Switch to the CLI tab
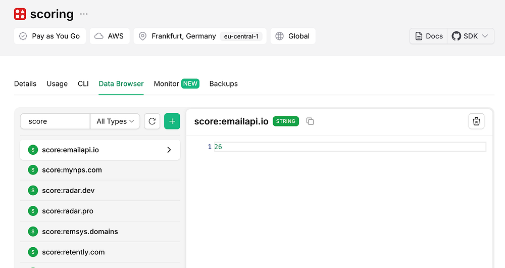This screenshot has width=505, height=268. [x=83, y=84]
